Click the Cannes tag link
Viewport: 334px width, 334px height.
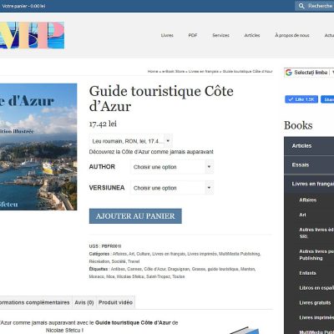point(134,269)
